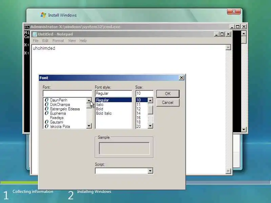Click the Font style input field

113,94
